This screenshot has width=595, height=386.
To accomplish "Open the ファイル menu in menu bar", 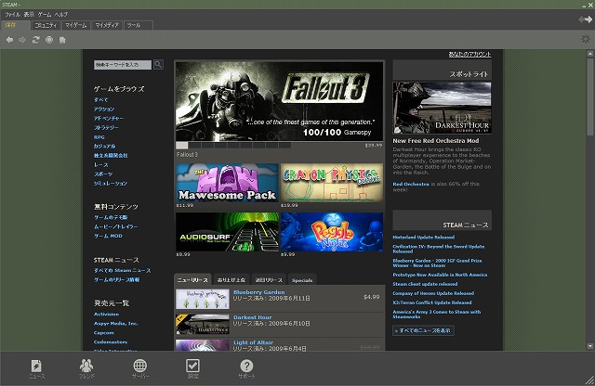I will pos(12,15).
